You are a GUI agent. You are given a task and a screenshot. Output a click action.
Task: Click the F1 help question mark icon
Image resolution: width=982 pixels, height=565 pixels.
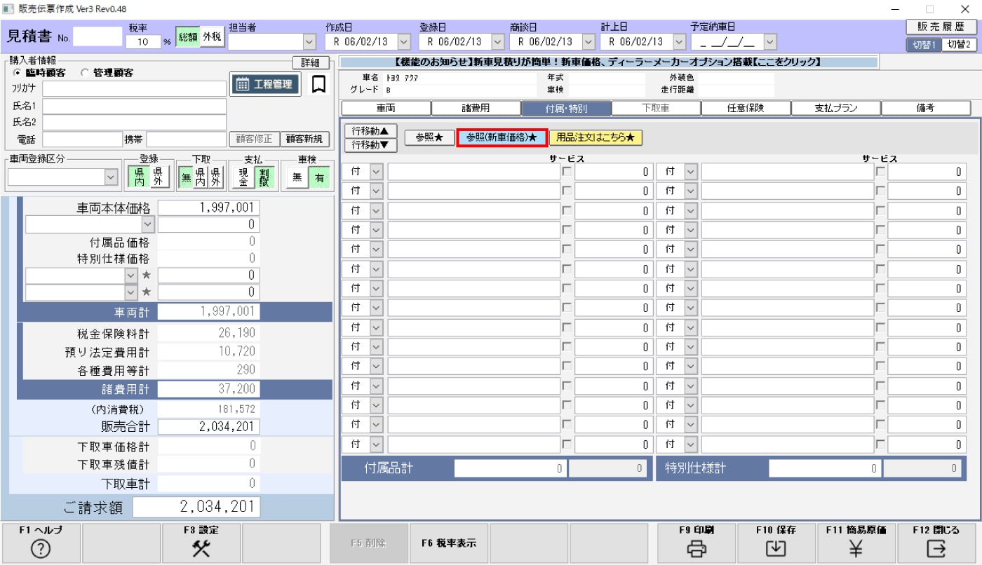[41, 550]
